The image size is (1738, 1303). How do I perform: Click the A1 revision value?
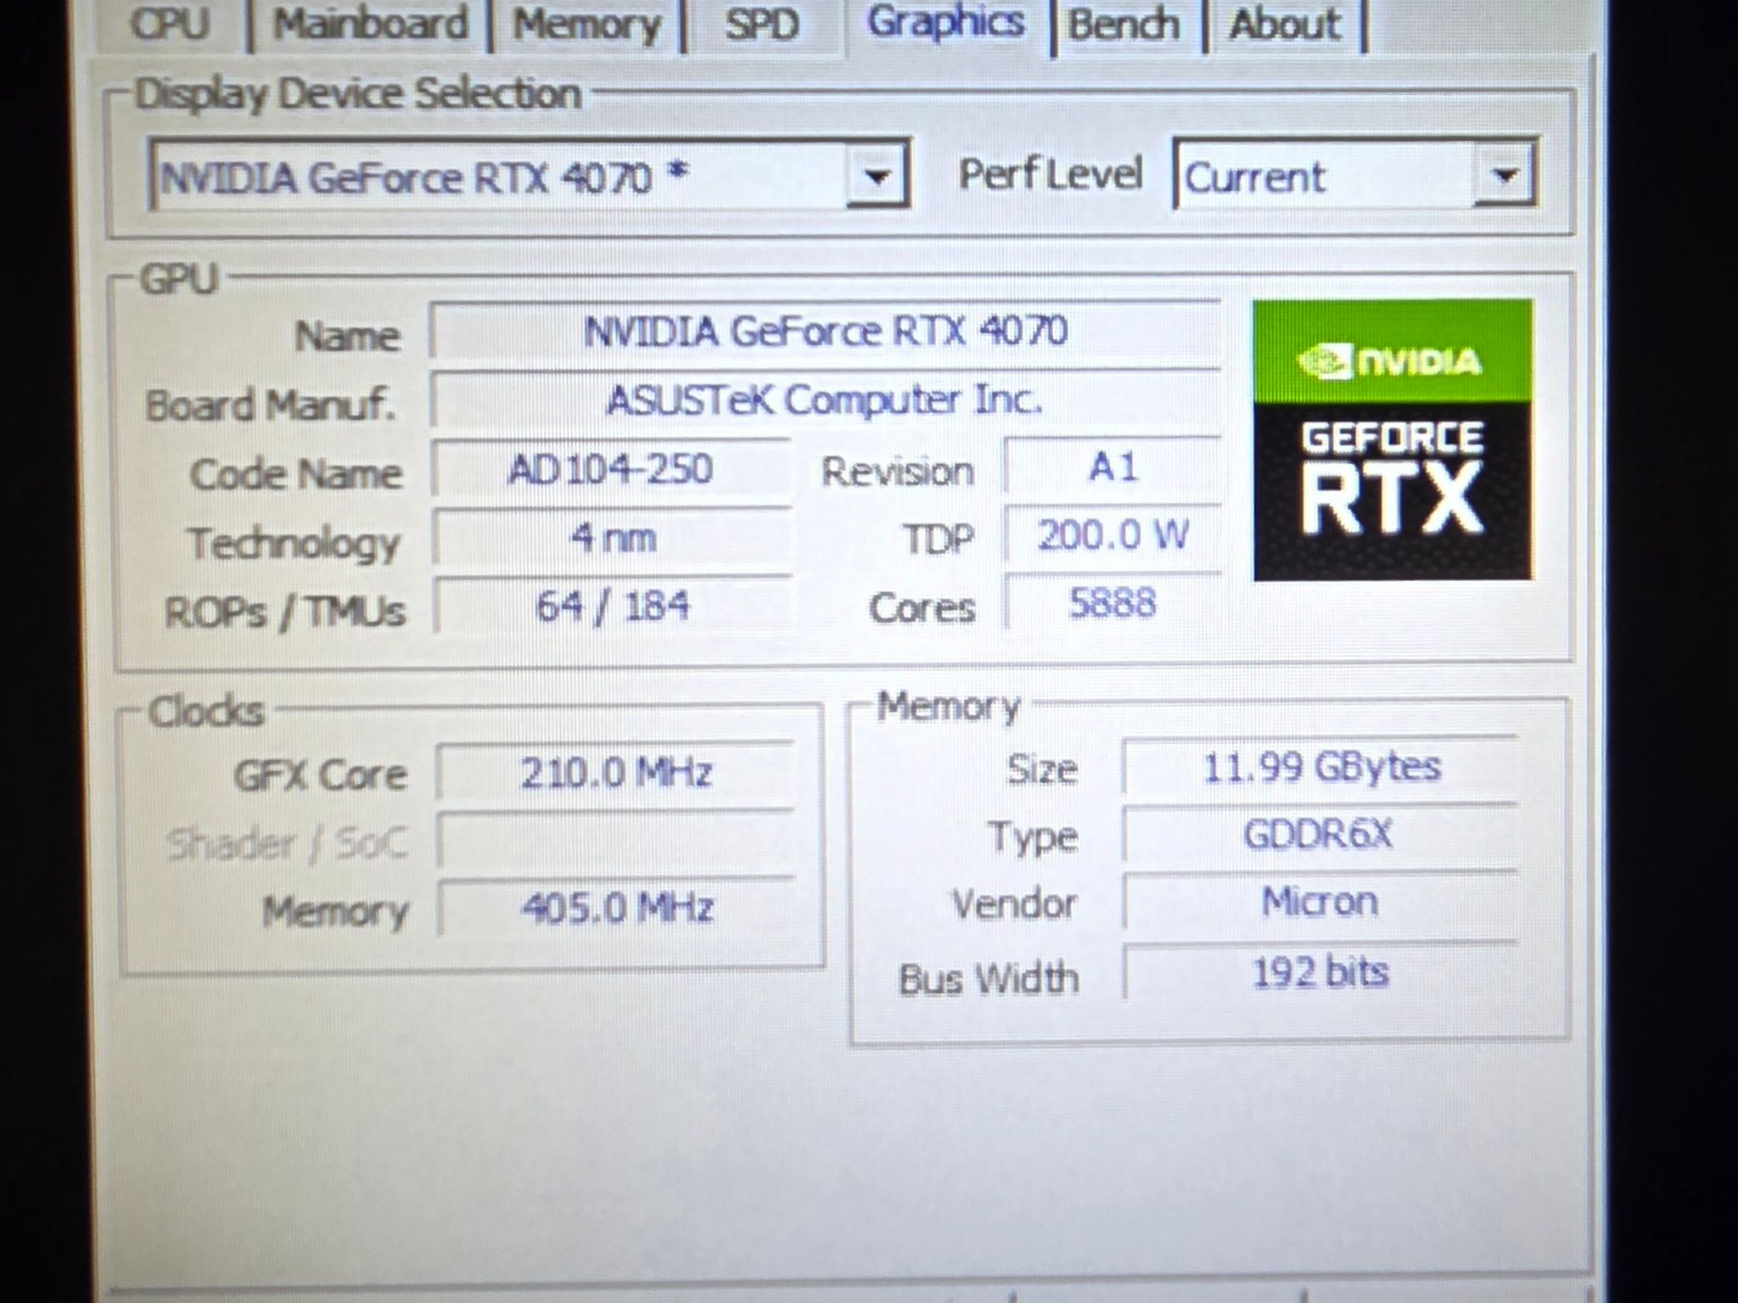[x=1113, y=467]
